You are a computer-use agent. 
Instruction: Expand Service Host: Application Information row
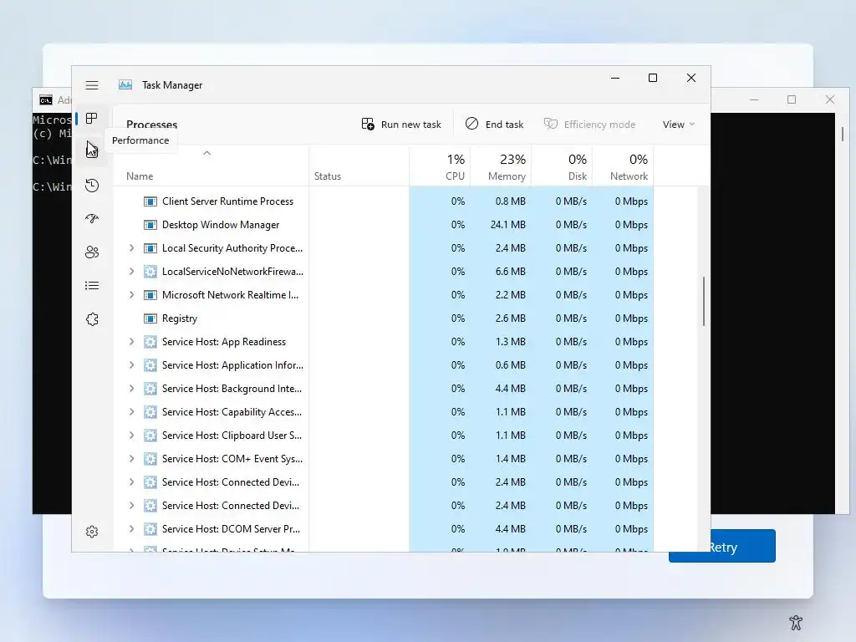(131, 365)
